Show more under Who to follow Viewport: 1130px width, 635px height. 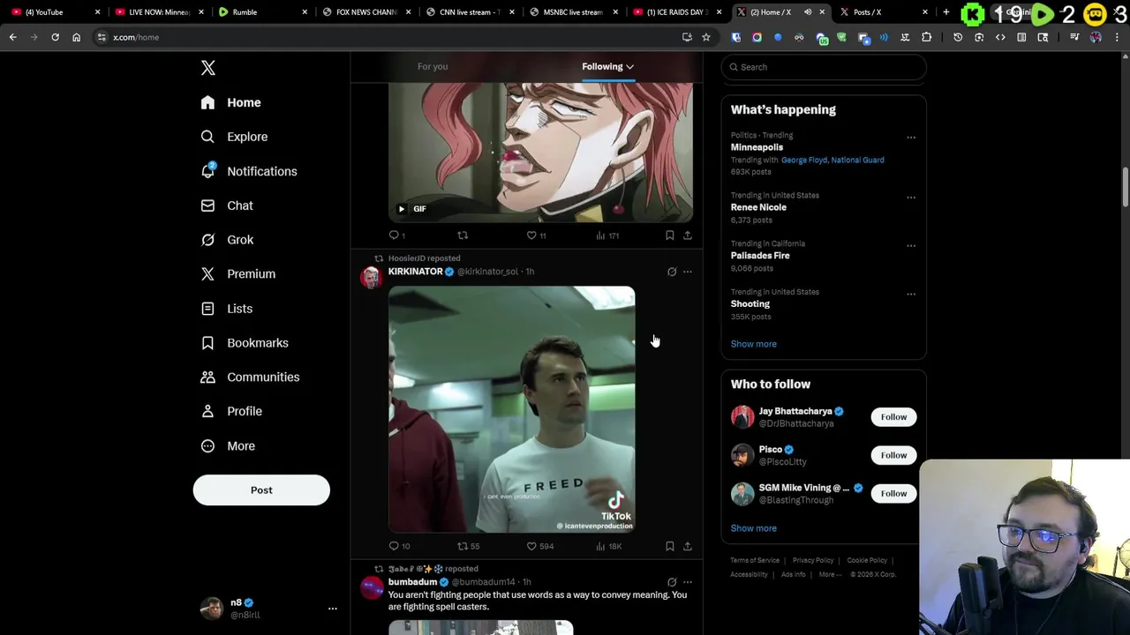[x=753, y=528]
